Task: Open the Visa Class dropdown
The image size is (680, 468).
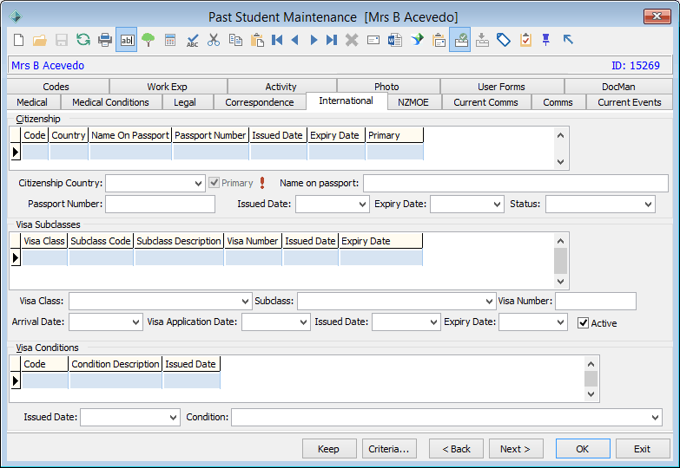Action: [245, 301]
